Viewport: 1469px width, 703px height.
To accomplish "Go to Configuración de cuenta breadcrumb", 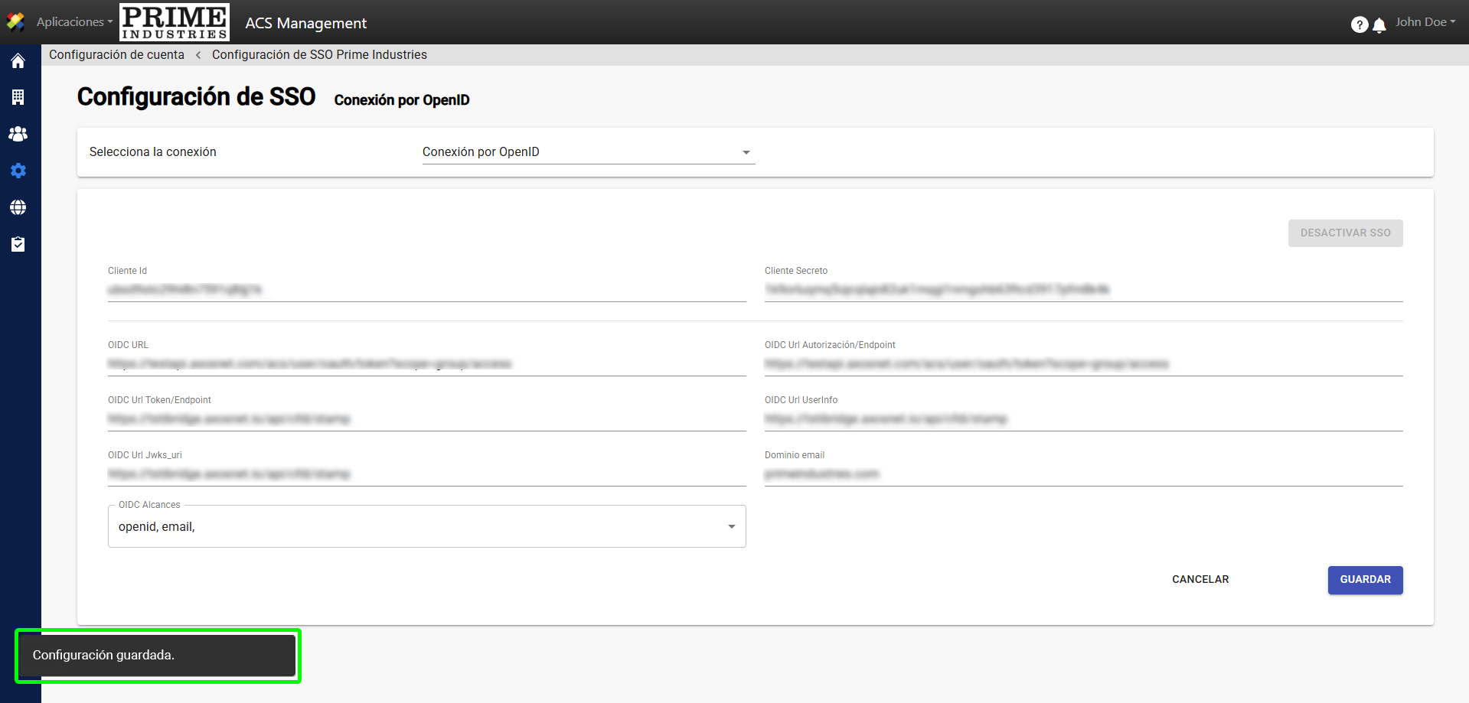I will pyautogui.click(x=116, y=55).
